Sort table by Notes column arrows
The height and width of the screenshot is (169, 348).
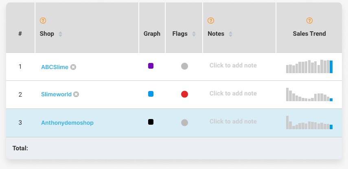[231, 34]
